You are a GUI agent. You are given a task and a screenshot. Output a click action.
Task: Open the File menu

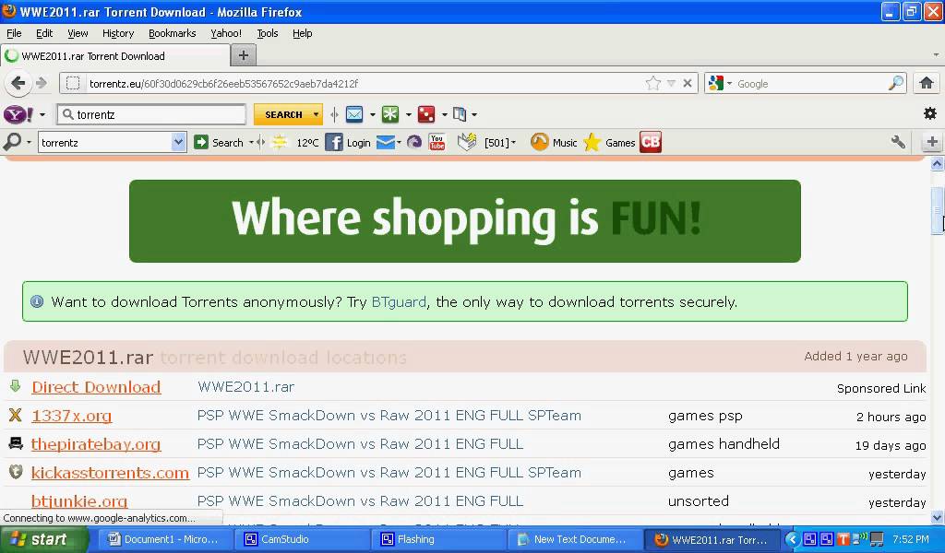pos(14,33)
